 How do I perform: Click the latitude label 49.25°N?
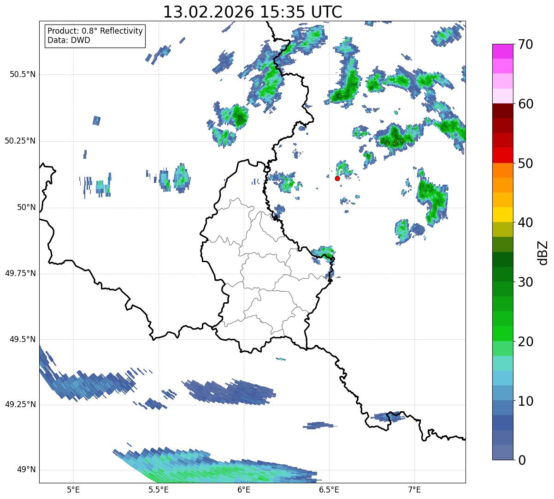pos(20,404)
